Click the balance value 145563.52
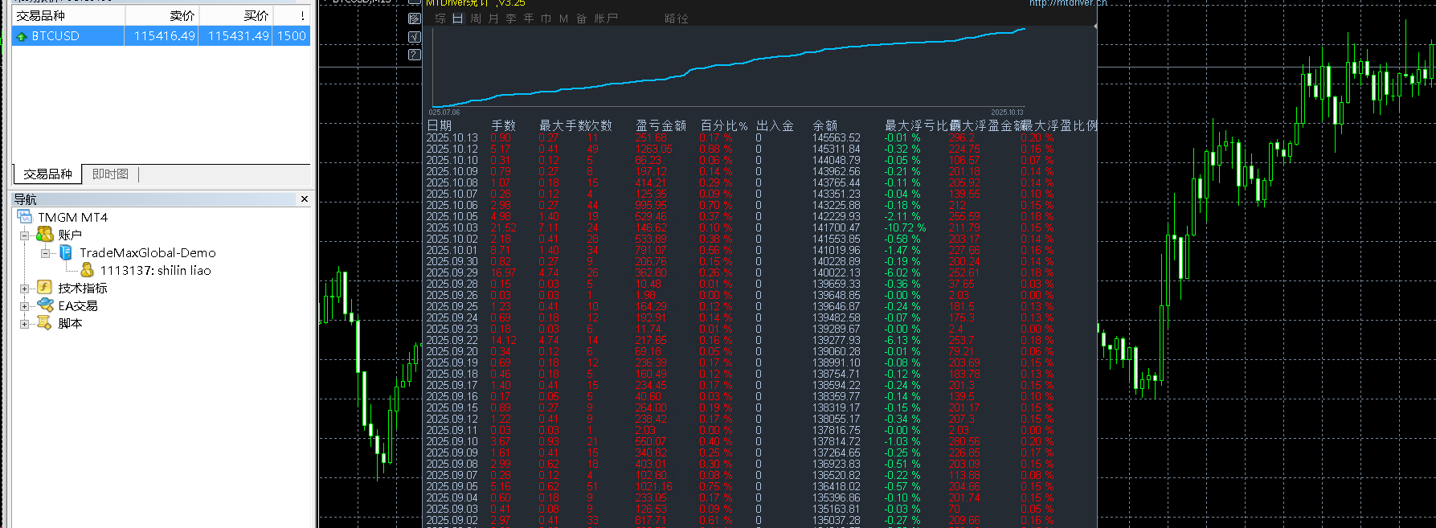This screenshot has width=1436, height=528. coord(837,137)
